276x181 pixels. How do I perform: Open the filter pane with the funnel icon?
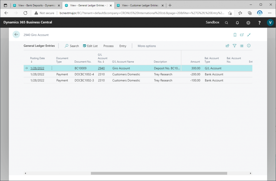[234, 46]
